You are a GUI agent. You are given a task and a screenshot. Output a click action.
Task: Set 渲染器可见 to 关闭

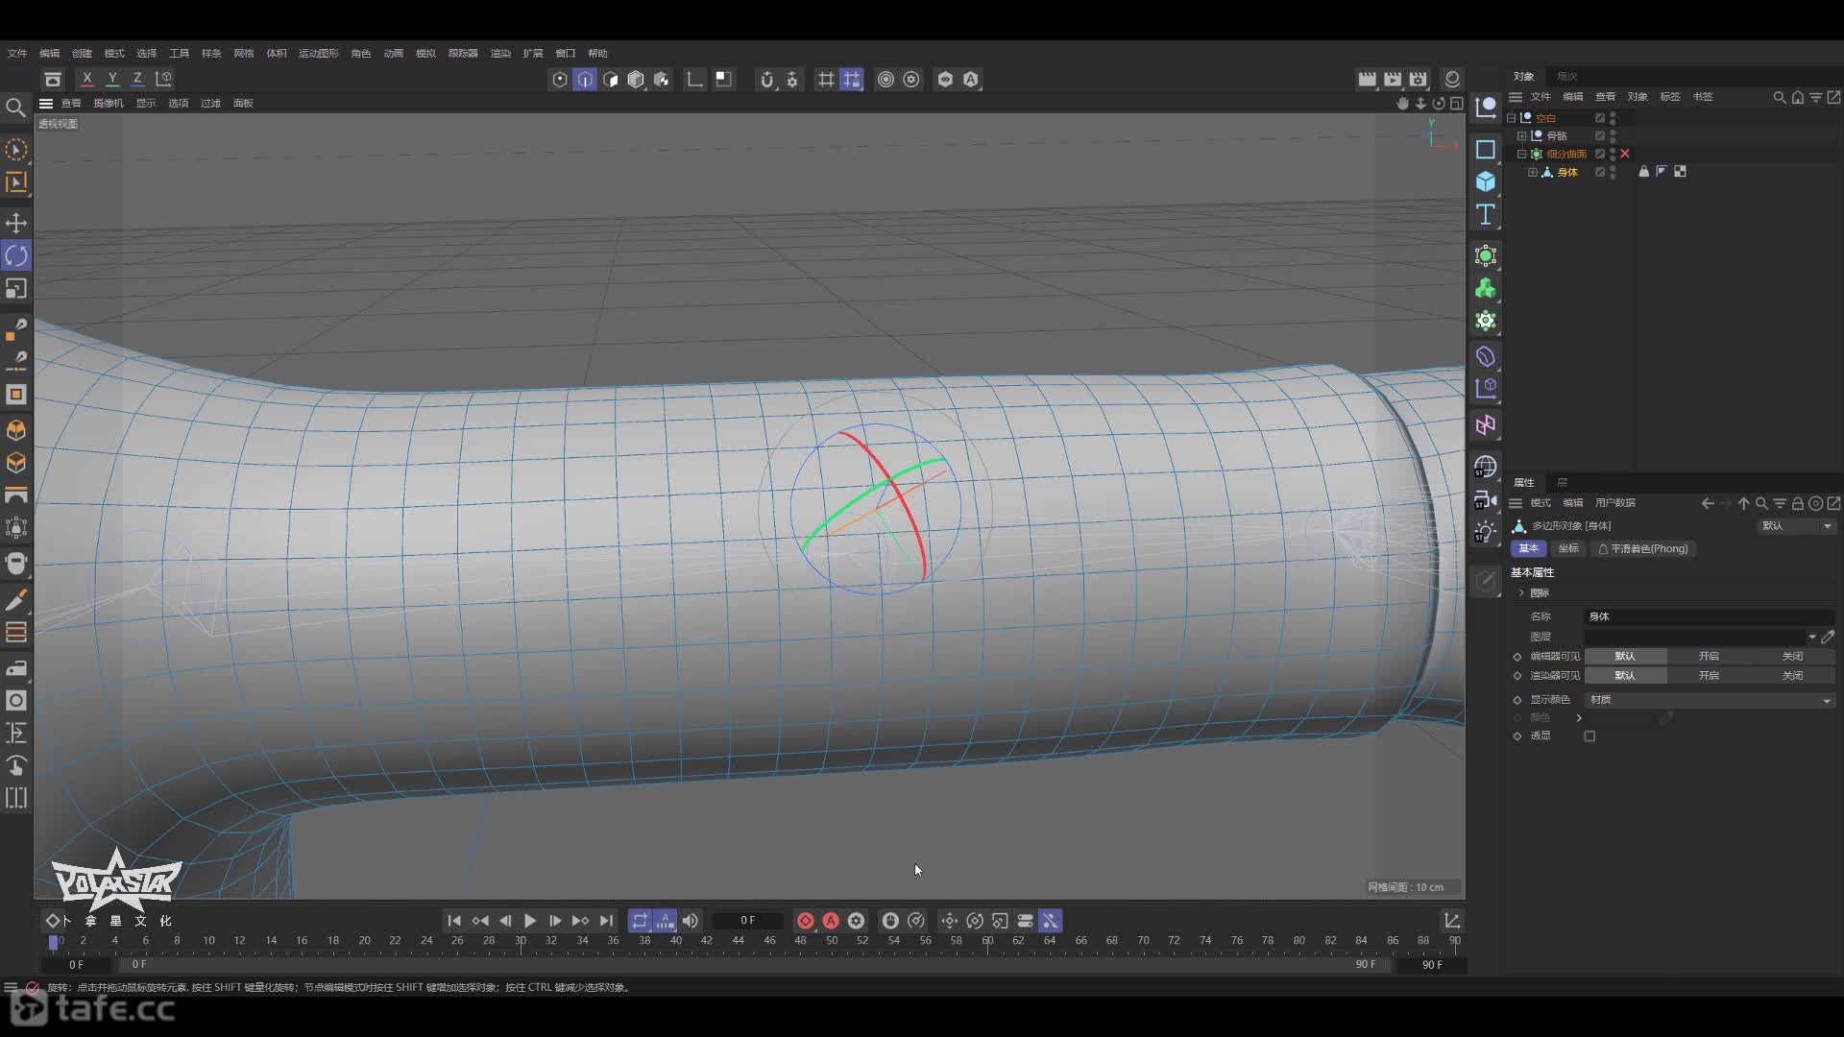[x=1793, y=675]
